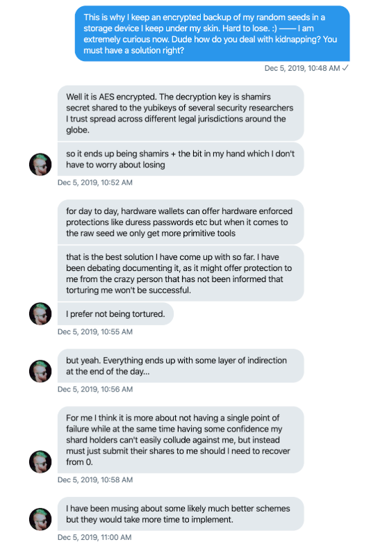
Task: Click the avatar beside "but yeah. Everything ends up"
Action: 40,371
